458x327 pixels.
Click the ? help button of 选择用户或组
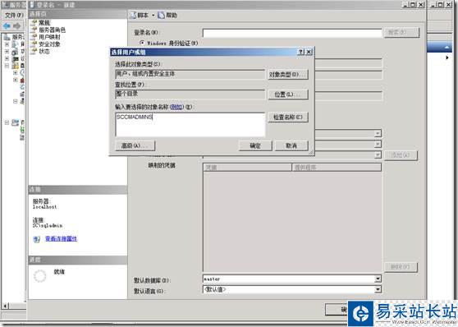300,52
